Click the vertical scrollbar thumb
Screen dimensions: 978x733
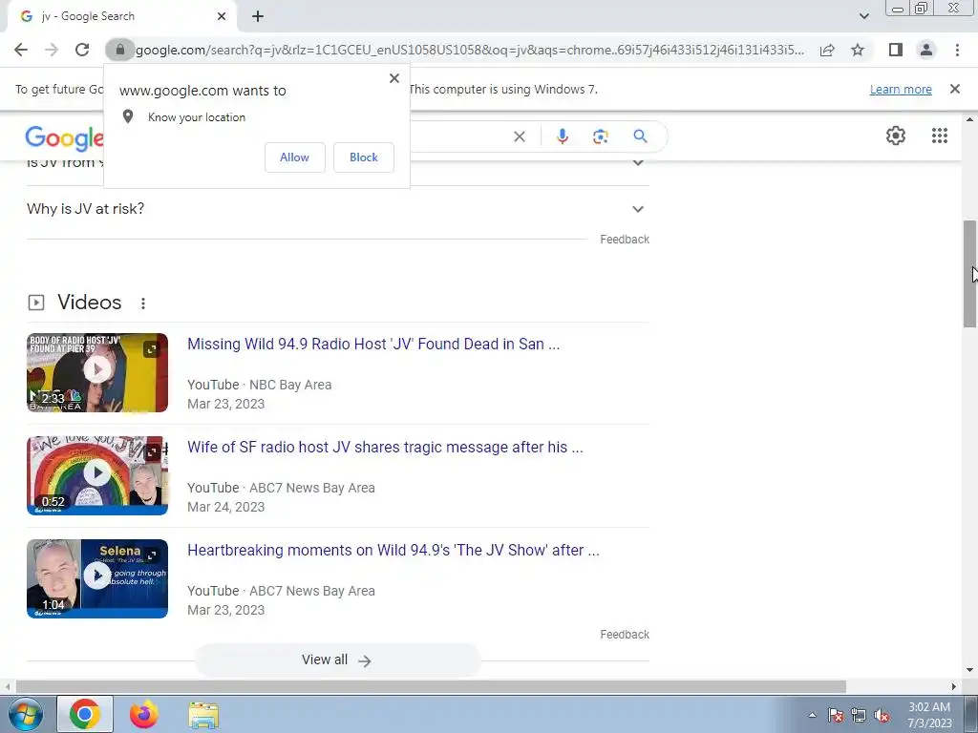coord(969,273)
